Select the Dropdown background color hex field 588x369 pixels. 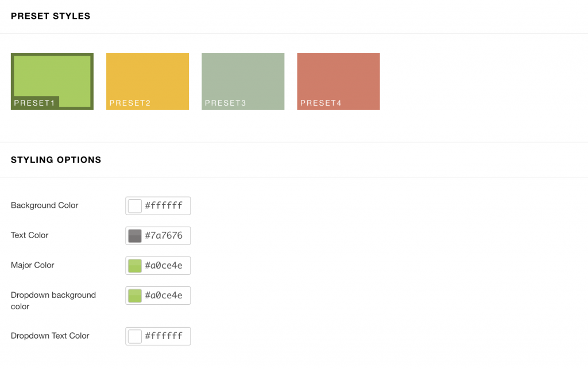(x=167, y=295)
